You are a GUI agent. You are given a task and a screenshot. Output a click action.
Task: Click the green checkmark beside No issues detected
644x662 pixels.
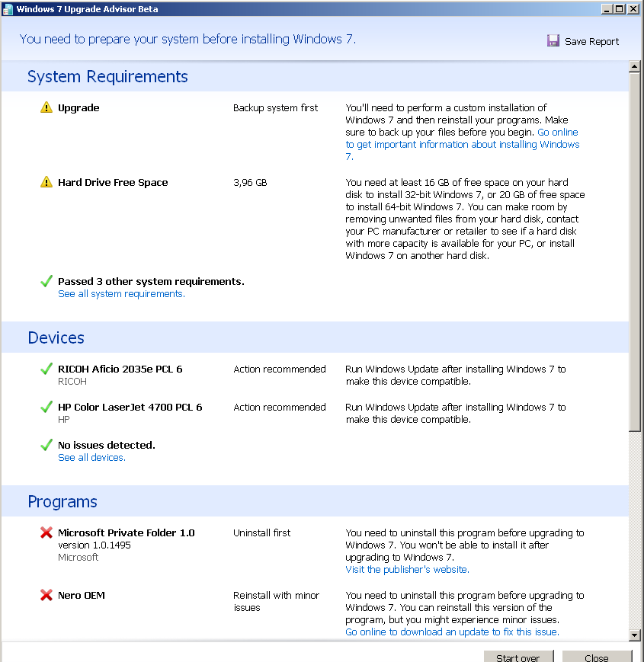(x=46, y=445)
